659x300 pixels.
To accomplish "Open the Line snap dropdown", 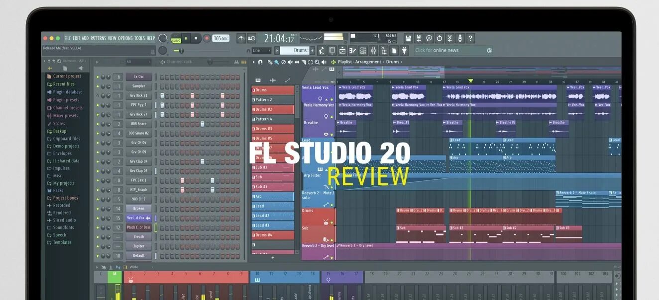I will click(262, 50).
